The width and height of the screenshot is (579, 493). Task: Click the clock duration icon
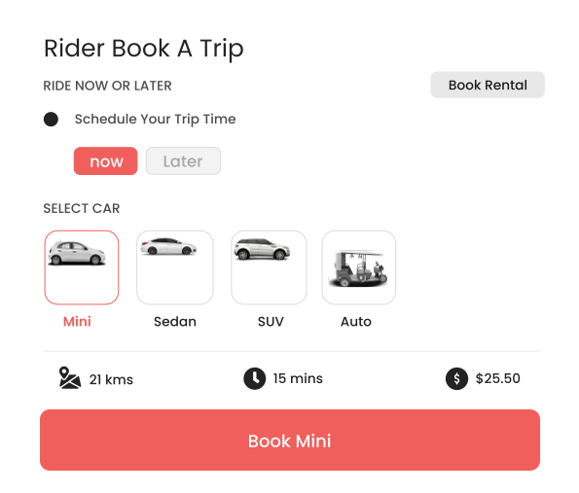255,378
